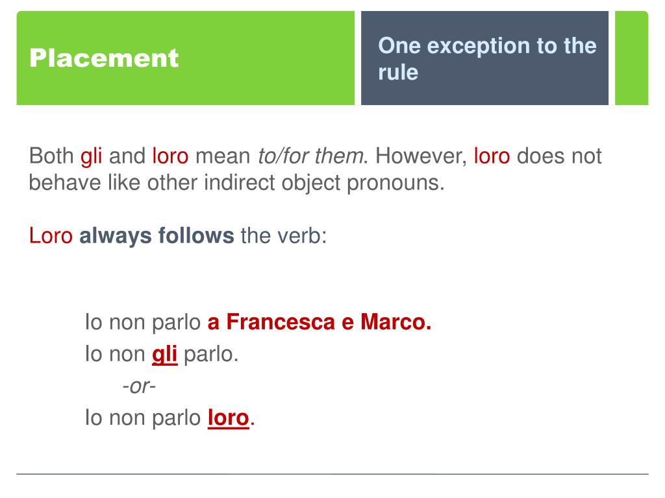Click the word 'rule' in the gray box
665x498 pixels.
[398, 72]
